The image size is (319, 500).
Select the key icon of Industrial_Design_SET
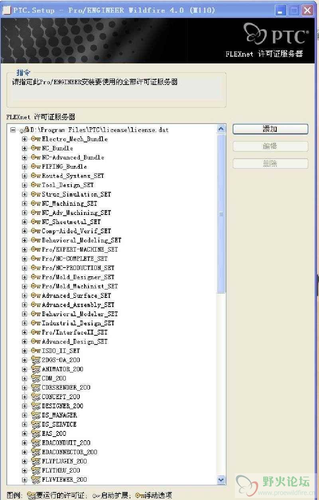coord(36,323)
